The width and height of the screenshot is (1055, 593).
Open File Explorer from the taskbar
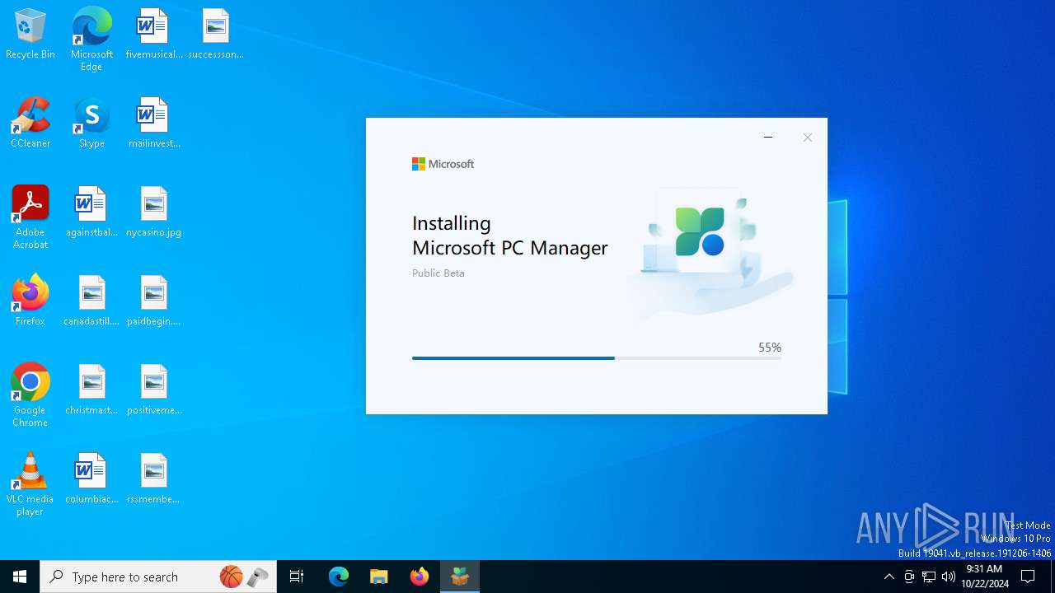[378, 577]
